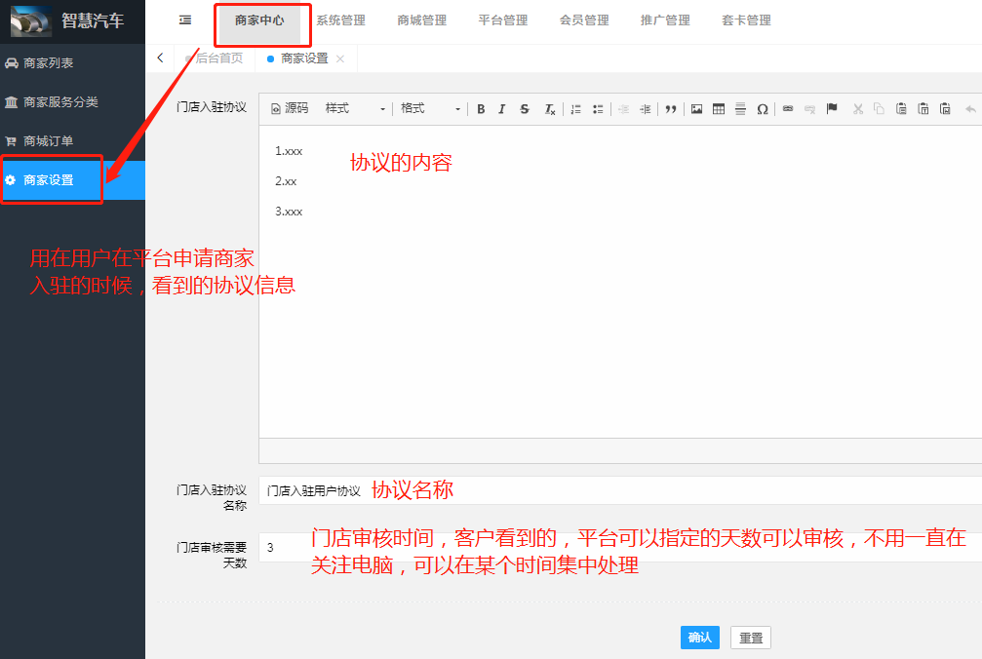The height and width of the screenshot is (659, 982).
Task: Insert a bulleted list
Action: (x=598, y=109)
